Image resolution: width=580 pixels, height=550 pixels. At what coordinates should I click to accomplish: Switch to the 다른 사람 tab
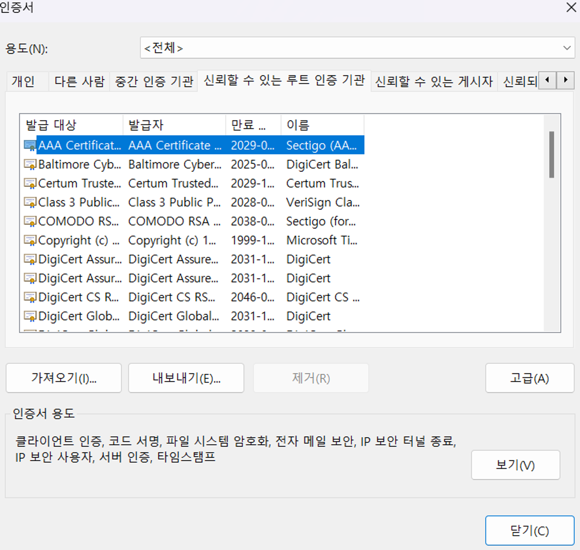(79, 82)
